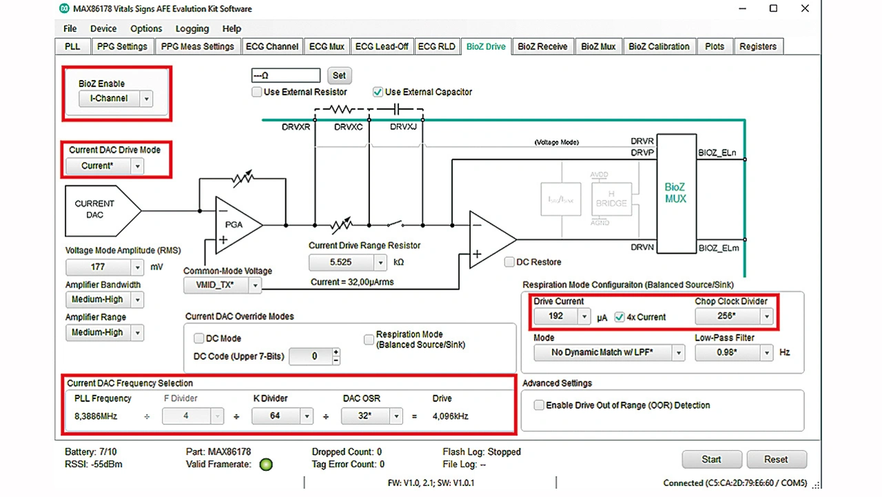
Task: Click the BioZ MUX block
Action: click(x=675, y=193)
